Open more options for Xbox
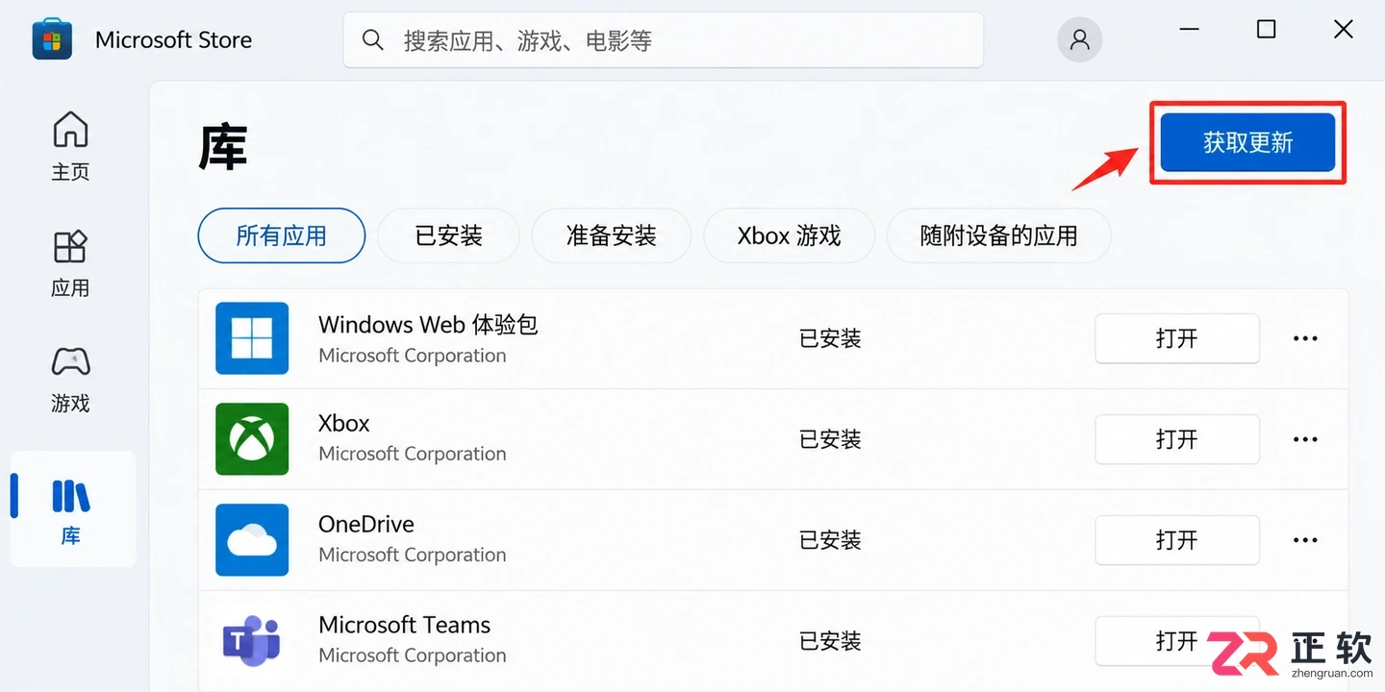The width and height of the screenshot is (1385, 692). 1305,439
